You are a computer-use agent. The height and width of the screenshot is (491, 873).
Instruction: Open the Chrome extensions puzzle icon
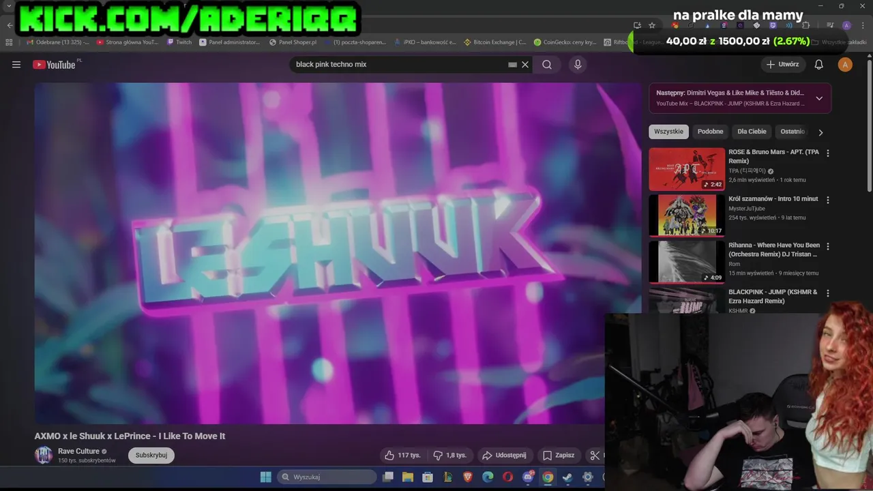(805, 25)
